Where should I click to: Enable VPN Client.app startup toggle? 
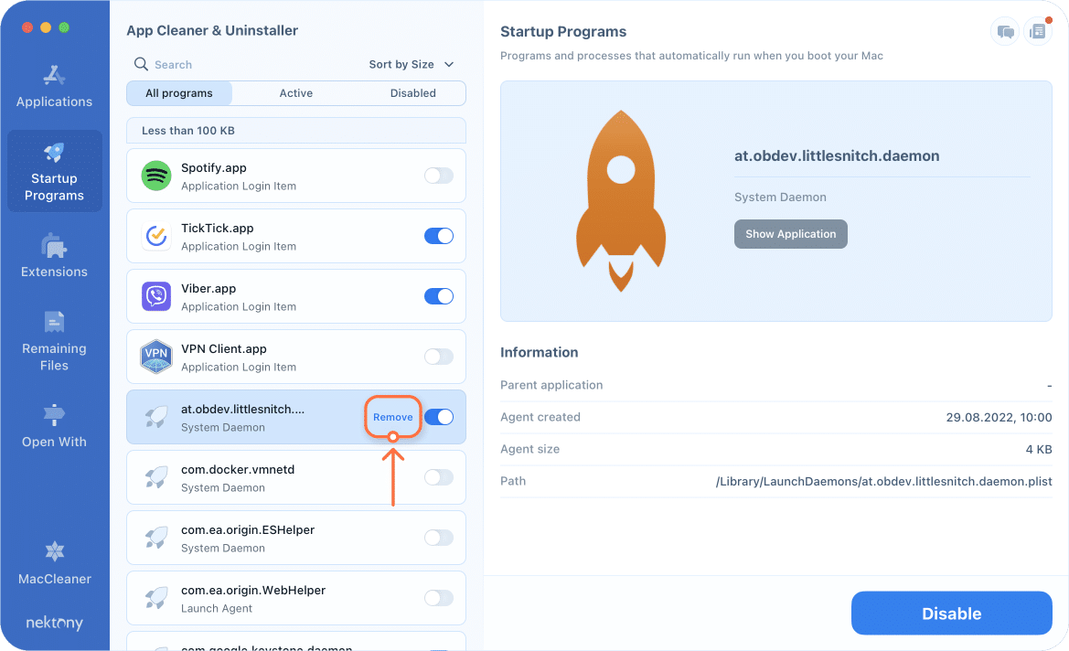438,357
